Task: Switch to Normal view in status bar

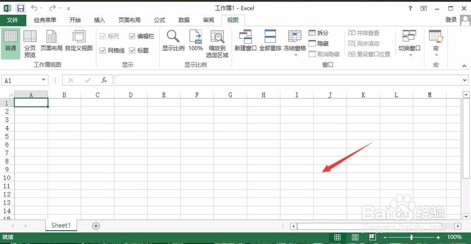Action: point(337,237)
